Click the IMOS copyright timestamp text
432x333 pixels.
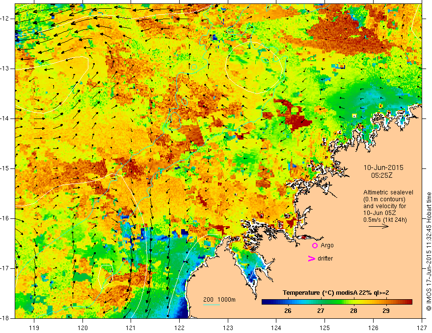click(x=429, y=251)
